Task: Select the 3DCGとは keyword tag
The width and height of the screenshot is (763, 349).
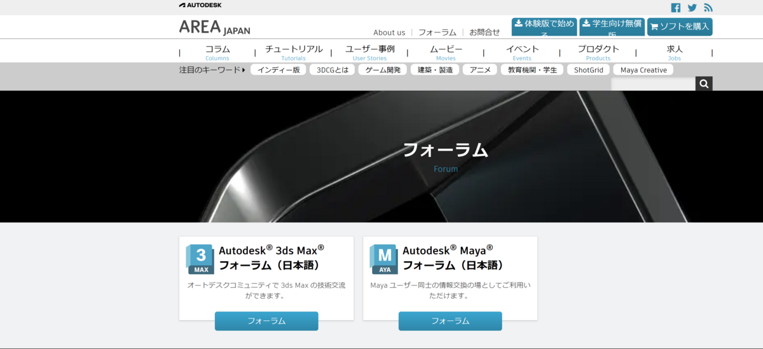Action: (x=333, y=70)
